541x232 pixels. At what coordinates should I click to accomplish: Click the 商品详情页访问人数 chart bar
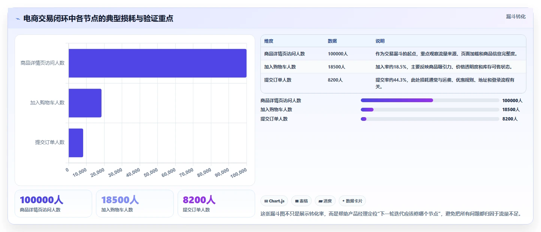tap(157, 63)
